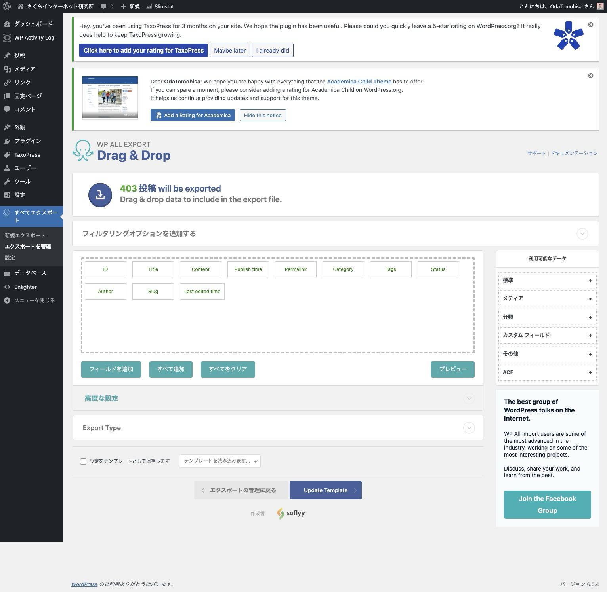Screen dimensions: 607x592
Task: Click the WordPress logo in the top bar
Action: [6, 6]
